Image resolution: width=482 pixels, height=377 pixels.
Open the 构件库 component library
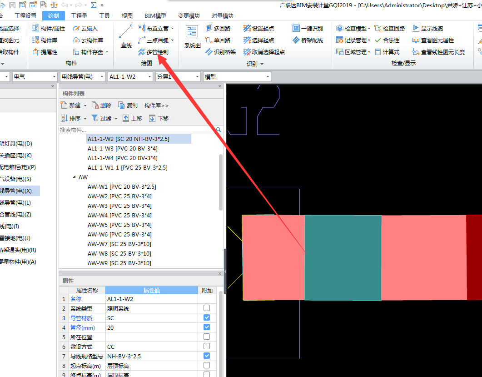coord(45,40)
